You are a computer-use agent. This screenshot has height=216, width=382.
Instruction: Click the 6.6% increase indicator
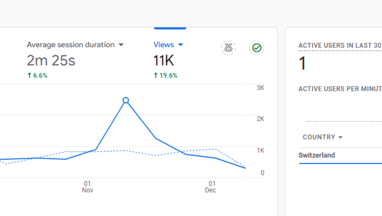[37, 76]
